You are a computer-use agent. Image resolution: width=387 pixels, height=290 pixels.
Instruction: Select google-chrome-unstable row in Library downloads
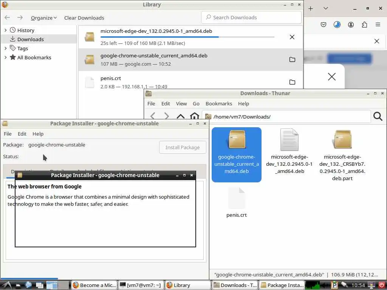pyautogui.click(x=190, y=60)
